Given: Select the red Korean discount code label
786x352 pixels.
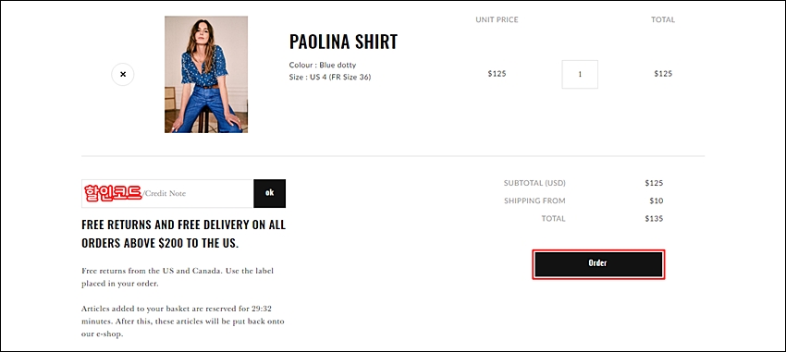Looking at the screenshot, I should (113, 193).
